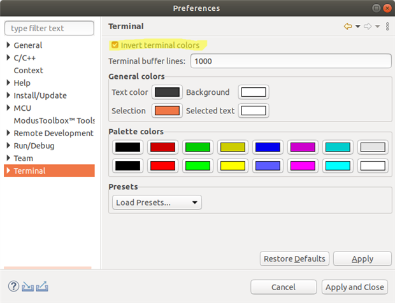Open back history dropdown arrow
Screen dimensions: 395x303
(x=357, y=27)
